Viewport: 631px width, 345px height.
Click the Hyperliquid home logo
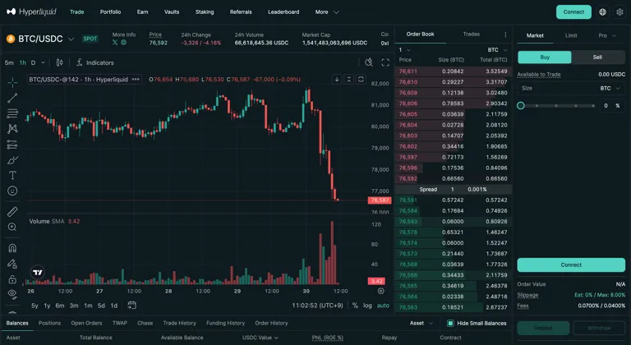click(x=32, y=11)
